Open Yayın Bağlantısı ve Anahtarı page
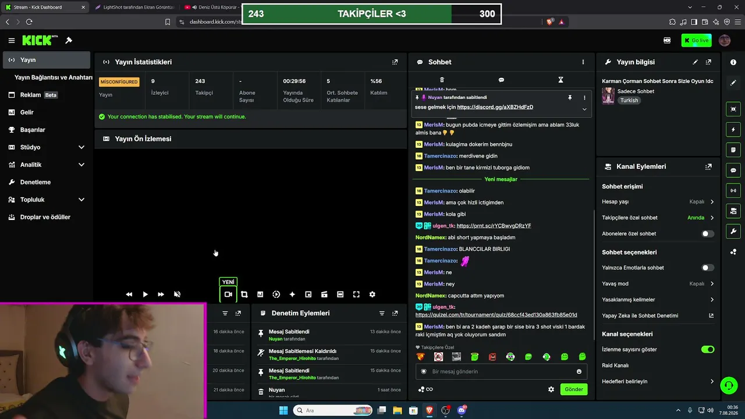Screen dimensions: 745x419 (x=53, y=77)
